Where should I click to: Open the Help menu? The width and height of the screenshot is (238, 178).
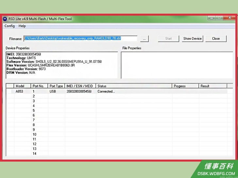point(22,26)
